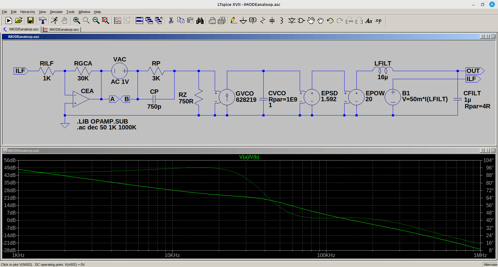498x267 pixels.
Task: Click the 1KHz frequency axis label
Action: pyautogui.click(x=18, y=255)
